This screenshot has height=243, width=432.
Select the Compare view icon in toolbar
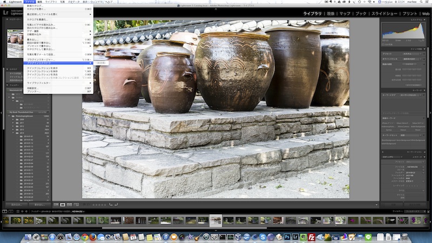coord(70,205)
